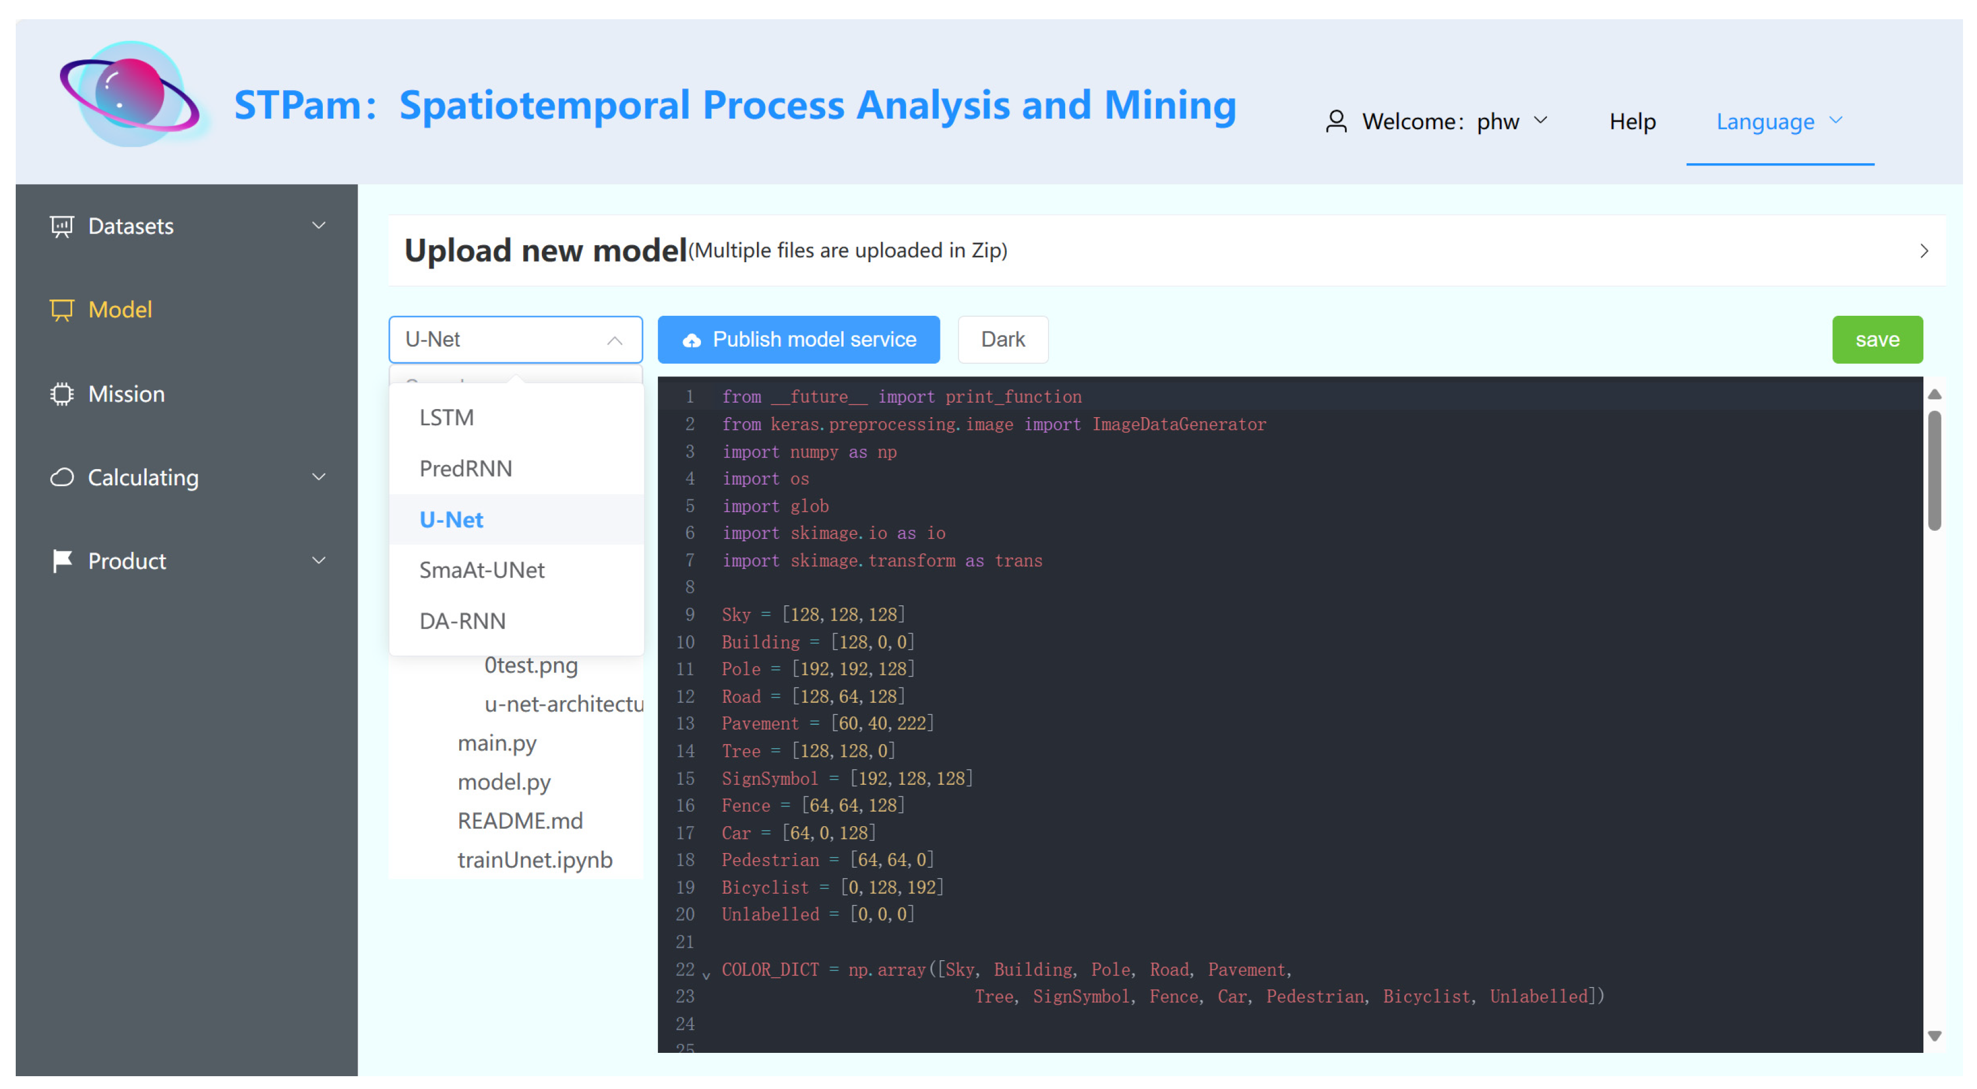Click the code editor vertical scrollbar
Screen dimensions: 1977x1089
click(1934, 470)
